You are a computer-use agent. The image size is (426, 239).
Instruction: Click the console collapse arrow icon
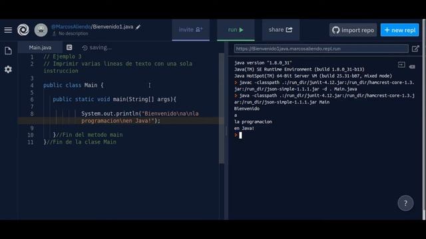[x=401, y=65]
